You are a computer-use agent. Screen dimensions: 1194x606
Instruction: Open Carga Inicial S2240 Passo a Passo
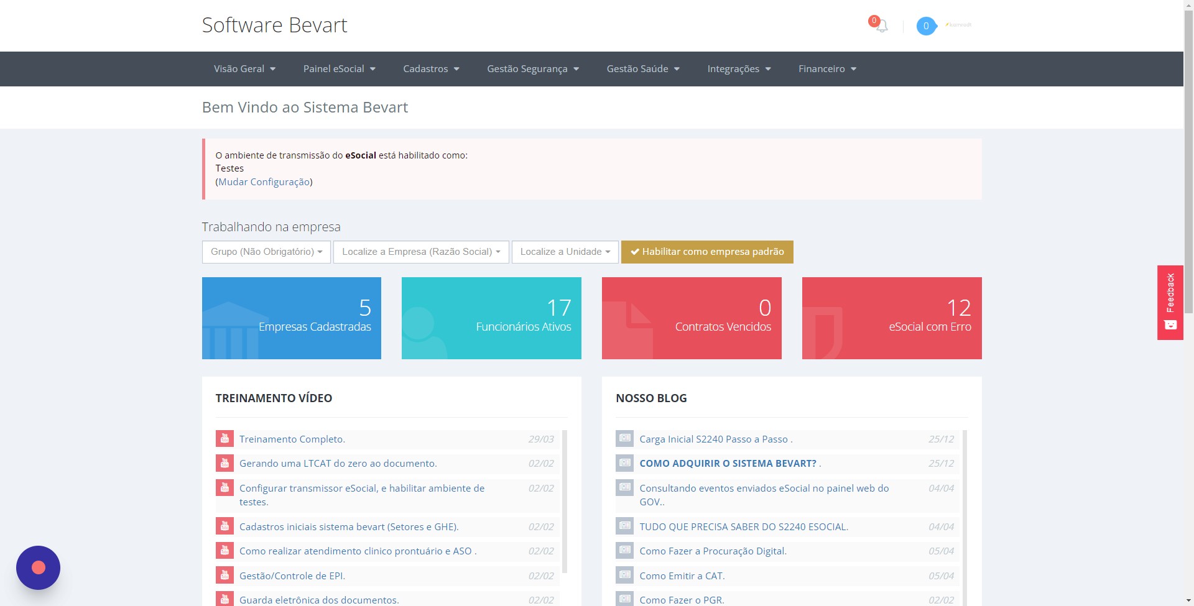(716, 439)
